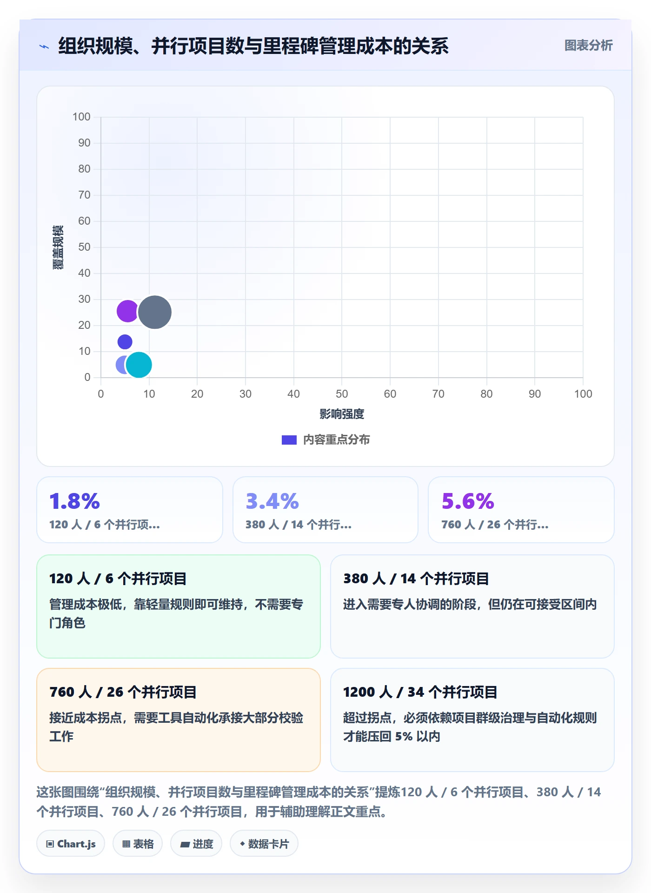Select the light blue bubble behind cyan
651x893 pixels.
click(x=121, y=365)
